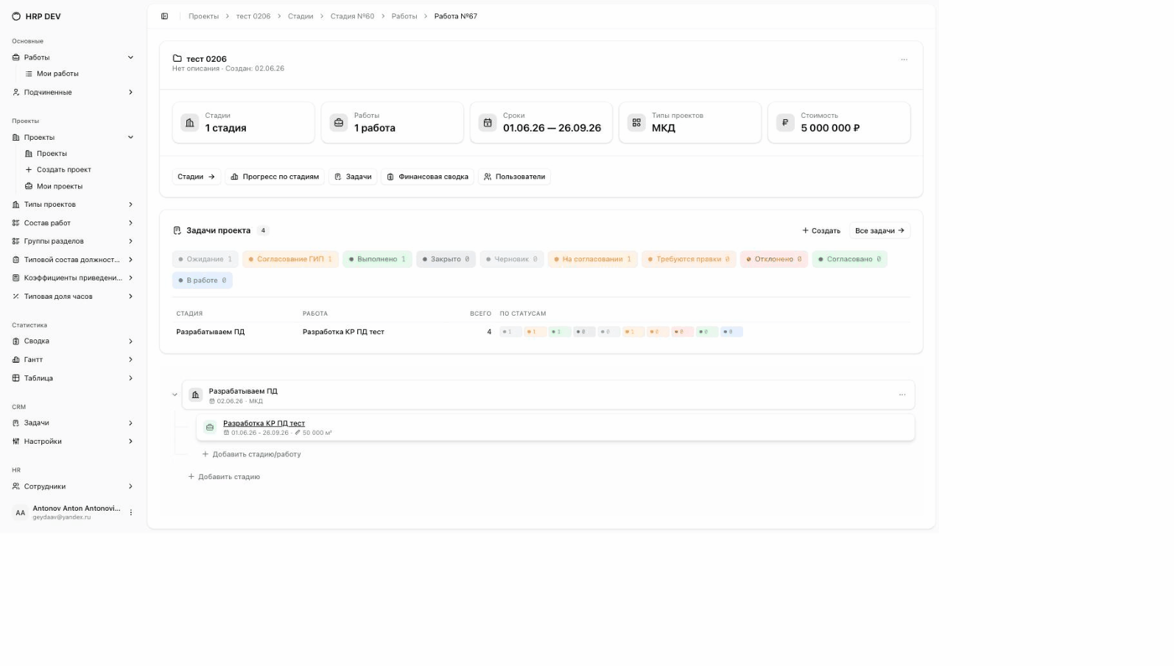Filter tasks by На согласовании status
The image size is (1174, 666).
point(593,259)
